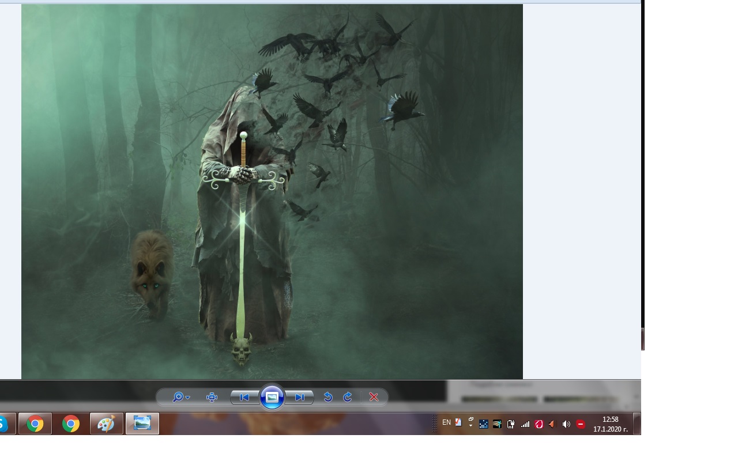Skip to the next picture
738x461 pixels.
click(299, 397)
